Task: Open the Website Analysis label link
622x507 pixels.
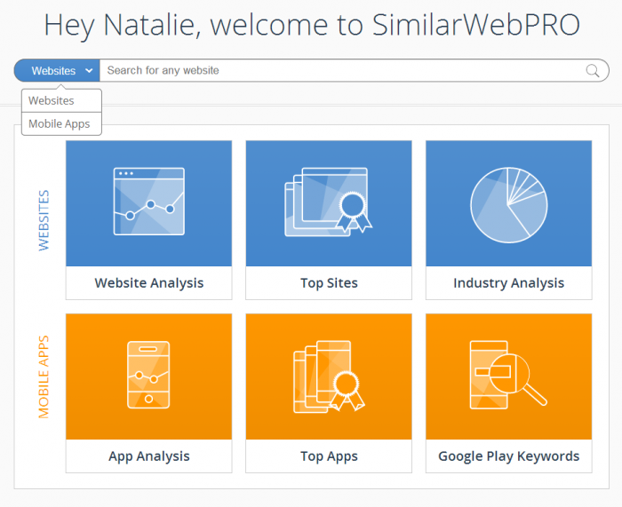Action: pyautogui.click(x=148, y=283)
